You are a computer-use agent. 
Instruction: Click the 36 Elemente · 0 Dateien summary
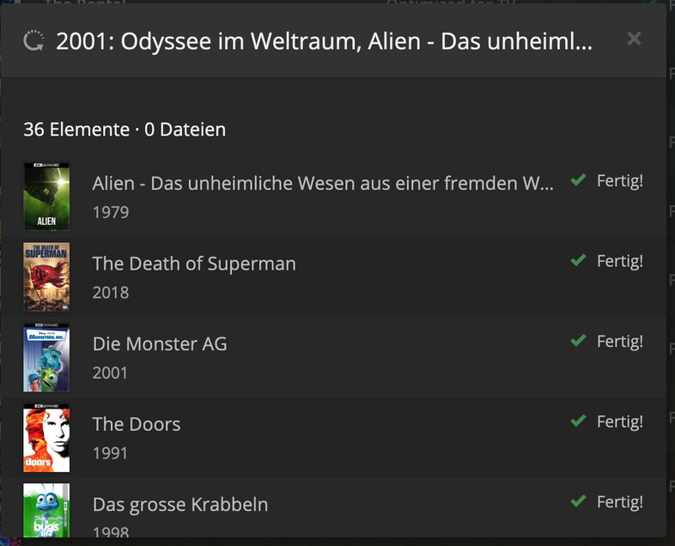[125, 130]
